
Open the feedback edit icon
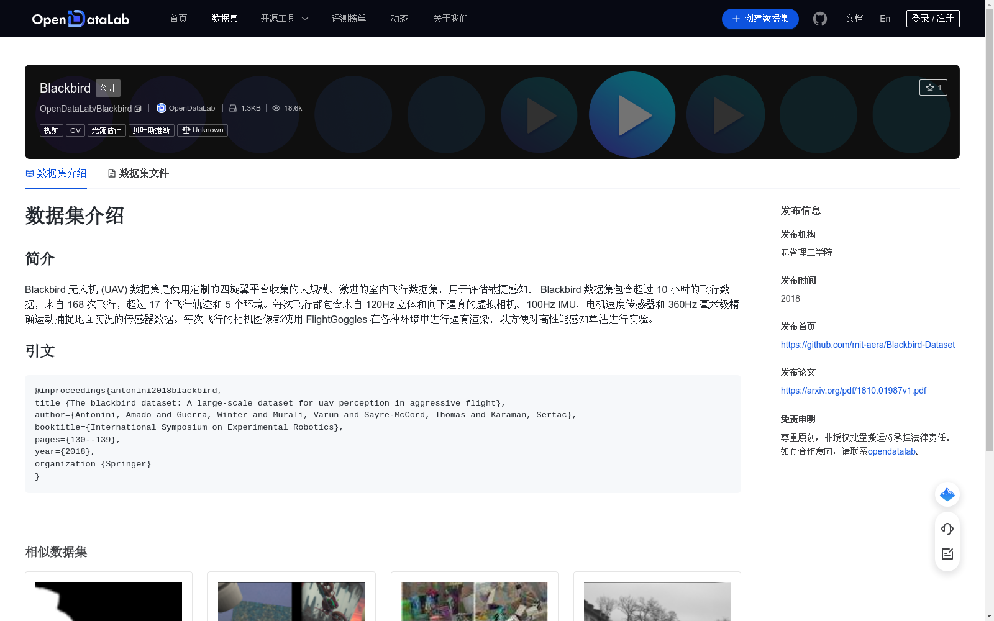click(x=947, y=554)
